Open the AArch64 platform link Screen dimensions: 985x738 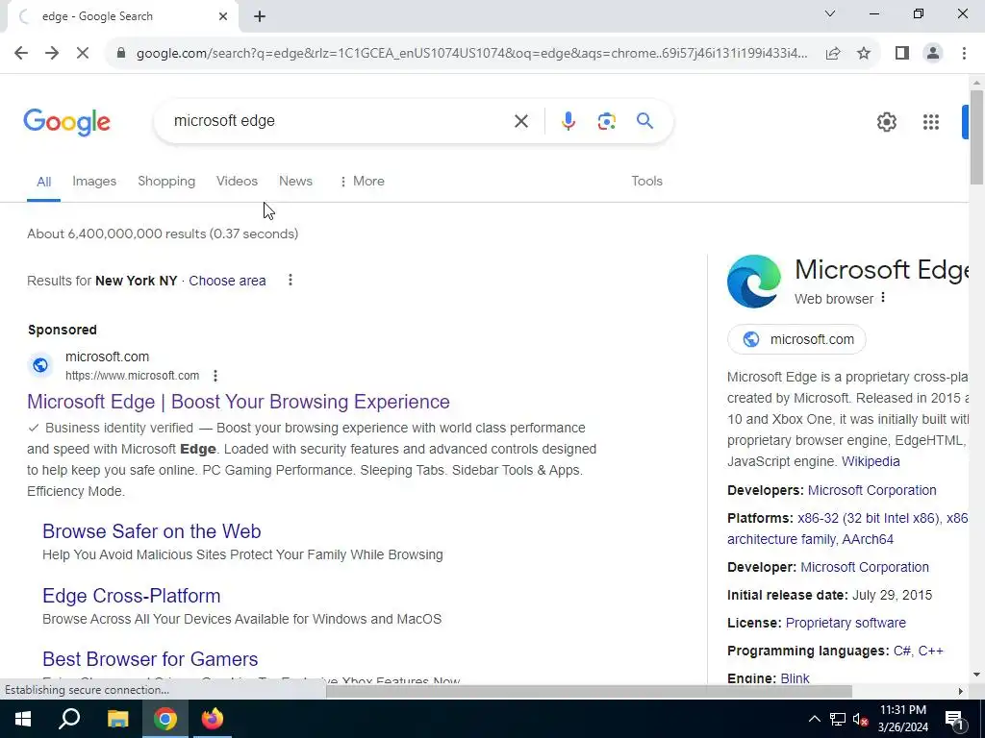pyautogui.click(x=867, y=539)
